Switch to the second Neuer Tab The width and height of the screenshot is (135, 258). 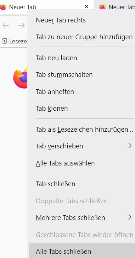[115, 7]
